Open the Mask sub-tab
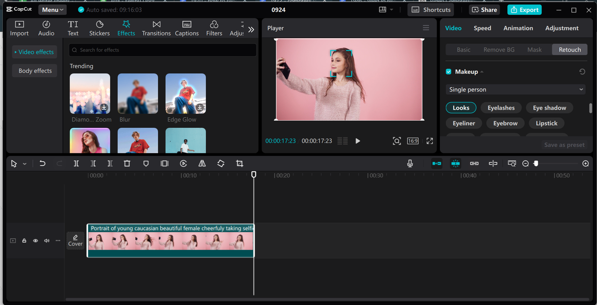 coord(535,49)
